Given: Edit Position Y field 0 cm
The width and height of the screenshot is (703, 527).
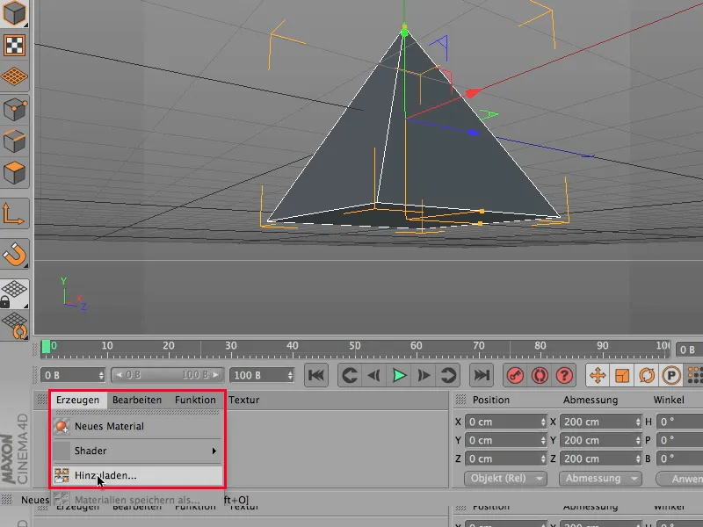Looking at the screenshot, I should [x=505, y=440].
